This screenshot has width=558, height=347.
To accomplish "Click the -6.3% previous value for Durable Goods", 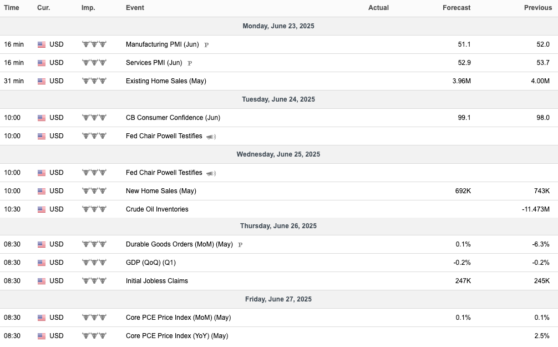I will click(541, 244).
